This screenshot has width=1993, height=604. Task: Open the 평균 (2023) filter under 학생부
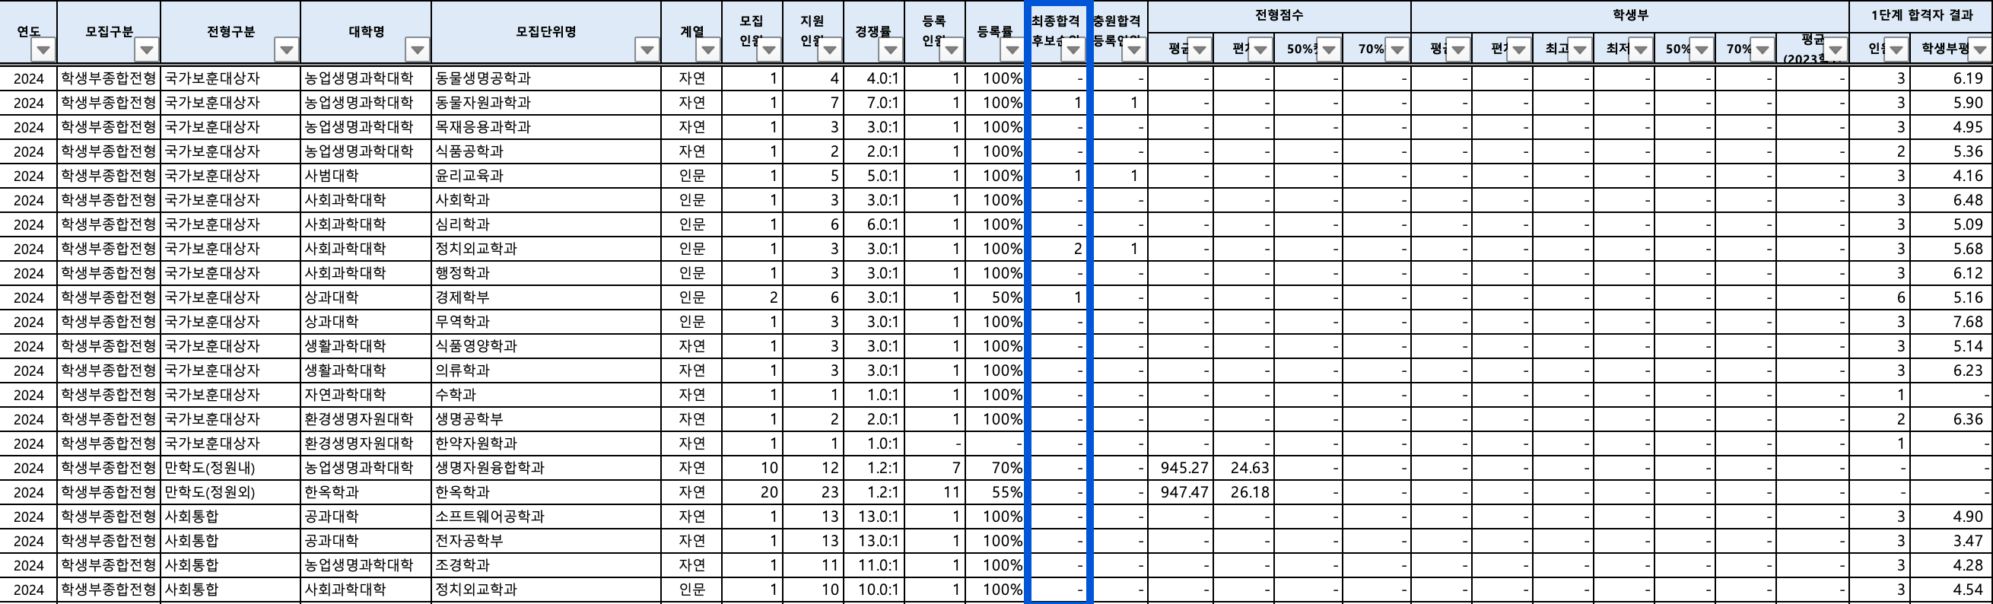tap(1836, 50)
